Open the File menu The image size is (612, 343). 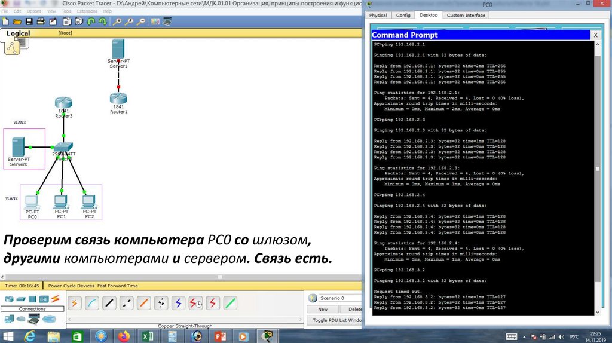point(5,11)
